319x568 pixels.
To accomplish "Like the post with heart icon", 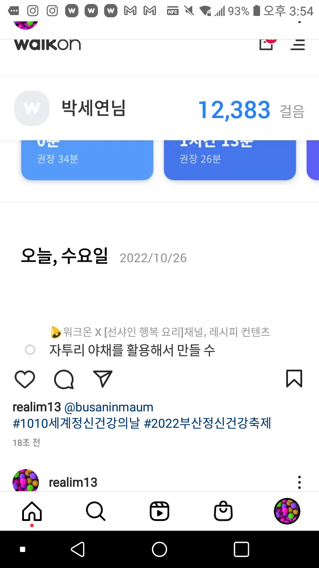I will pos(25,379).
